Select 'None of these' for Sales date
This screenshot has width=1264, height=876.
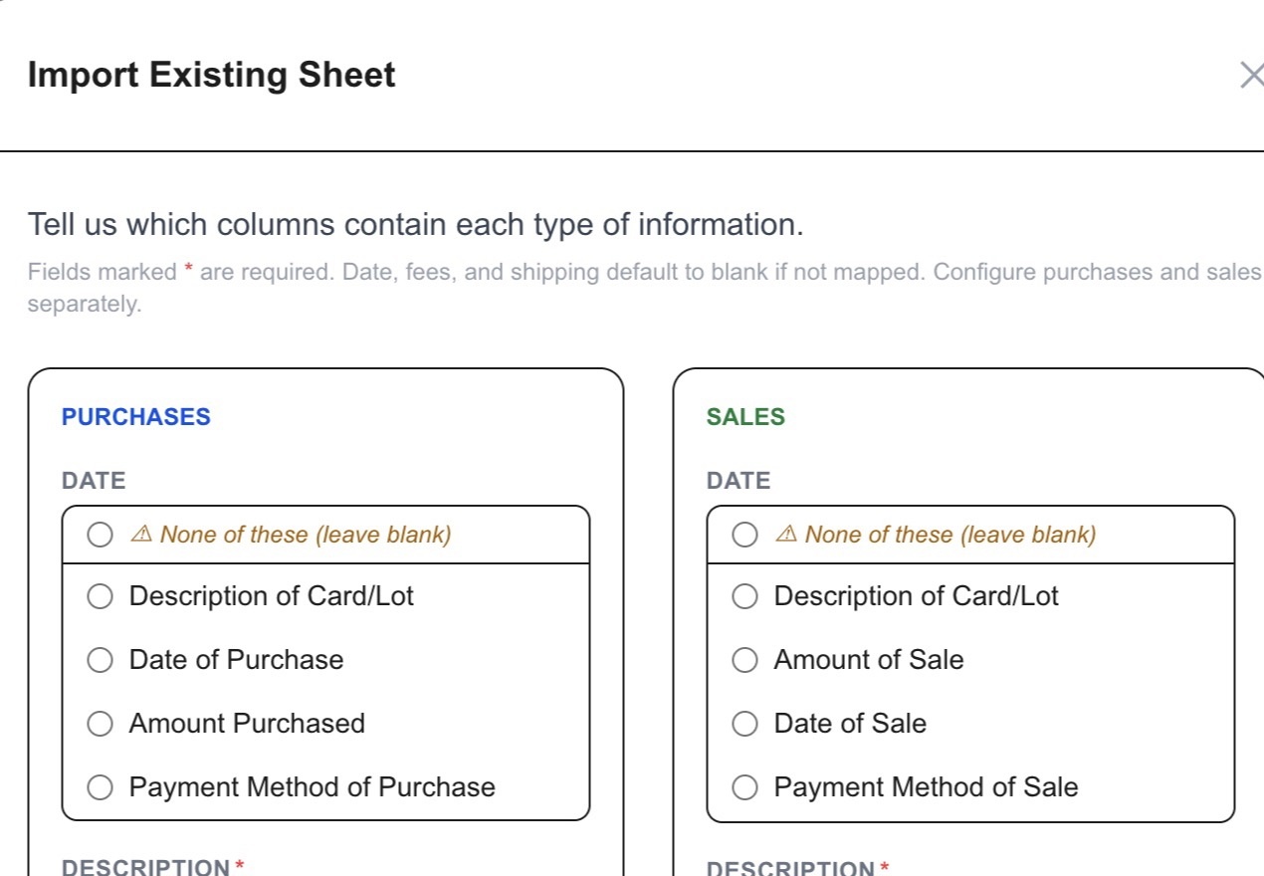point(744,536)
